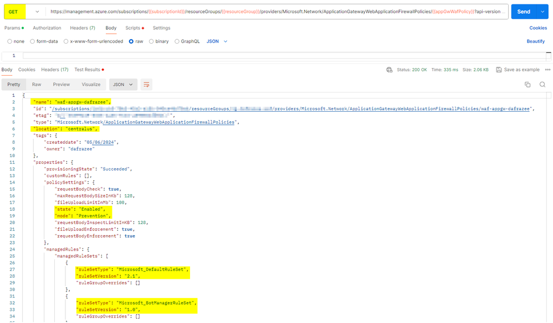Image resolution: width=553 pixels, height=323 pixels.
Task: Open search in response with magnifier icon
Action: pyautogui.click(x=542, y=85)
